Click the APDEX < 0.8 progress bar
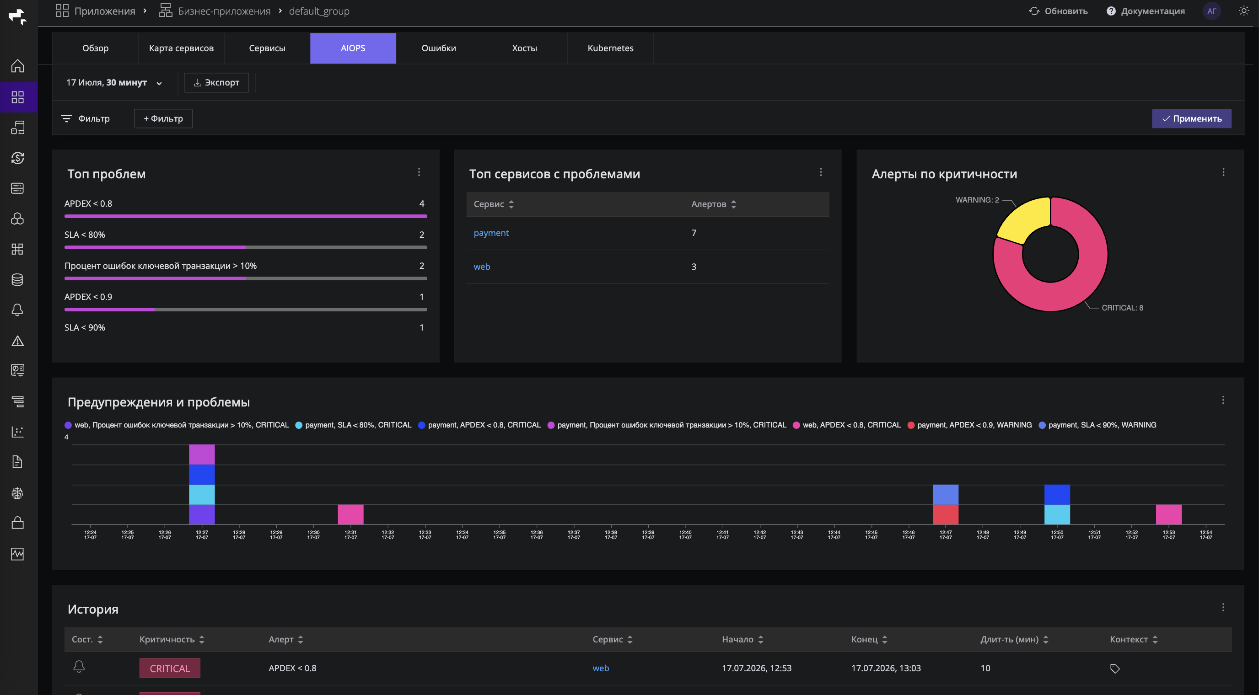Image resolution: width=1259 pixels, height=695 pixels. 246,216
